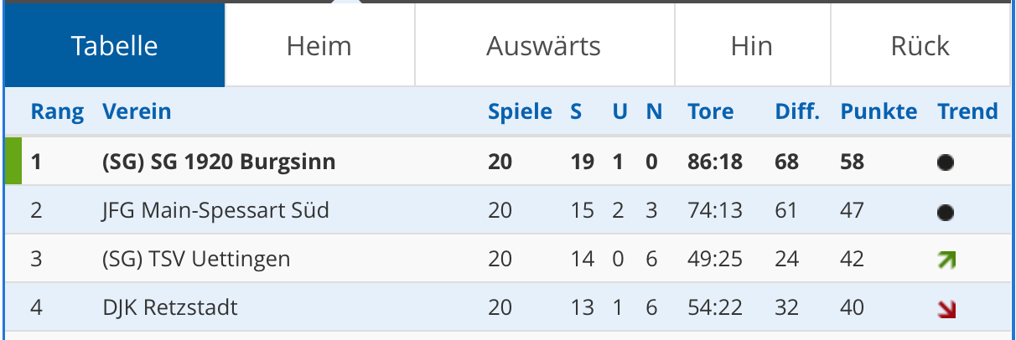The height and width of the screenshot is (340, 1016).
Task: Click the black dot trend icon for Burgsinn
Action: click(946, 162)
